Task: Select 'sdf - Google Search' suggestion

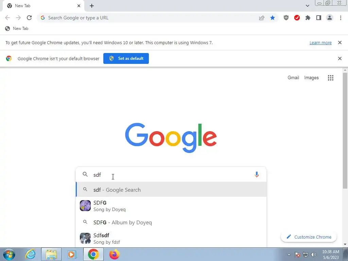Action: click(171, 190)
